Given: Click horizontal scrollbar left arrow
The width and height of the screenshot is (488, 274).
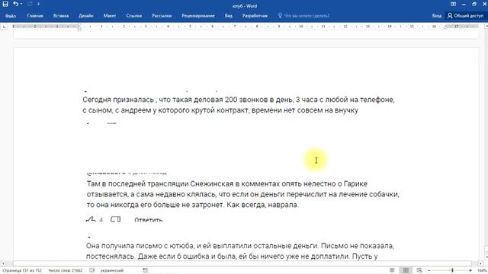Looking at the screenshot, I should pos(3,263).
